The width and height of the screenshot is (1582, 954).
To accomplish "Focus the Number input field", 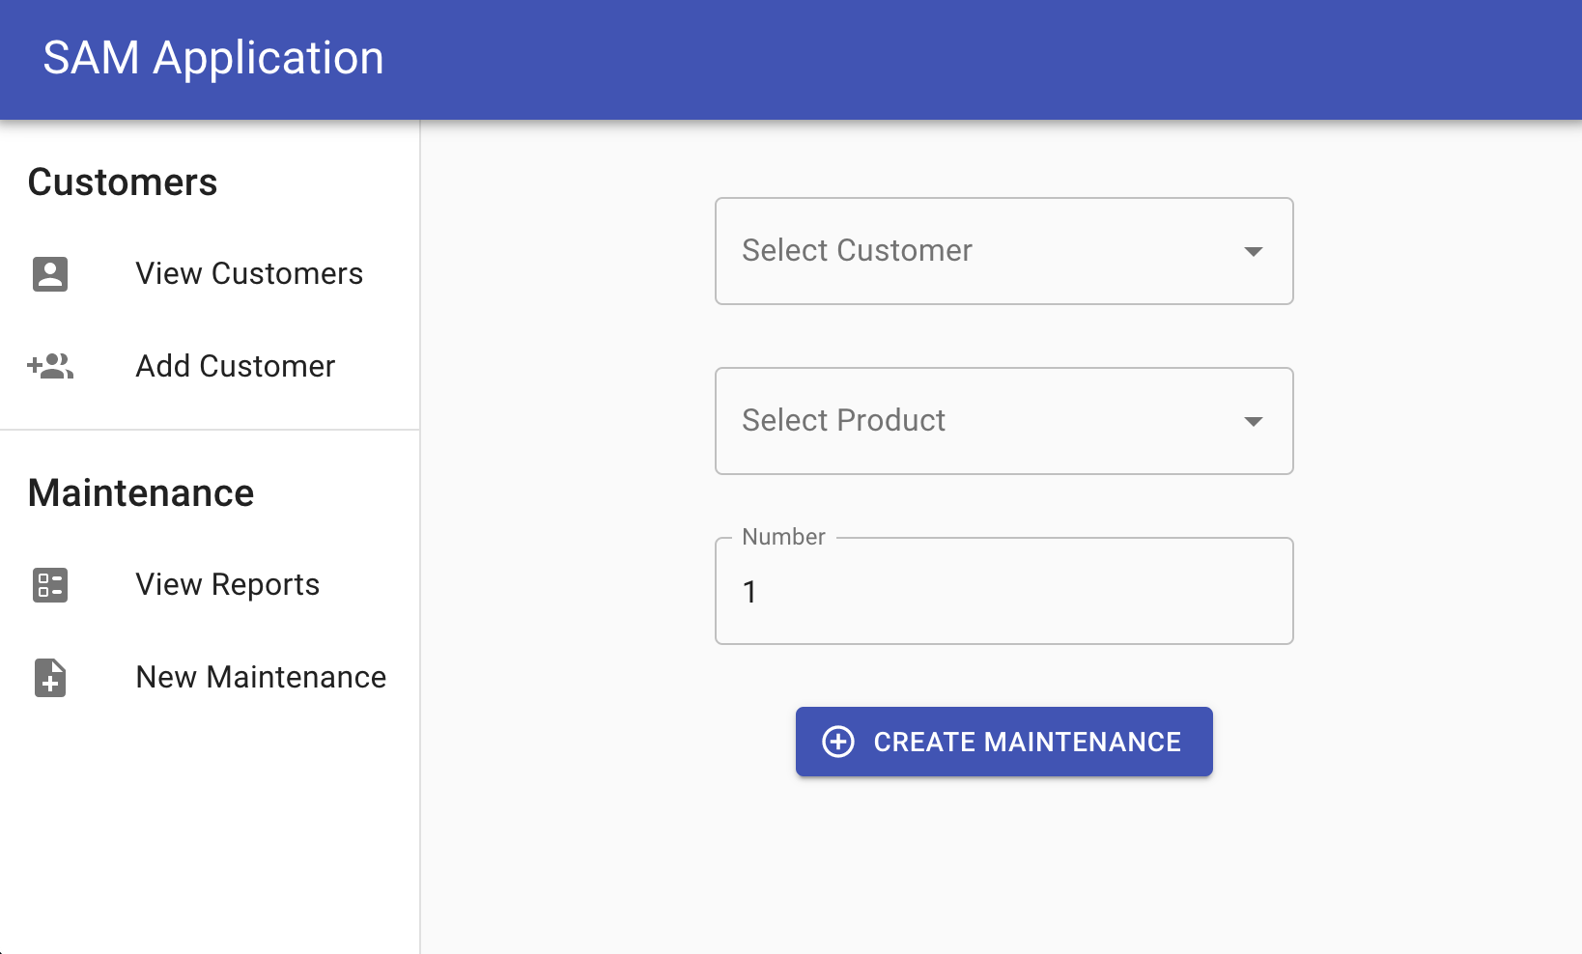I will [x=1004, y=592].
